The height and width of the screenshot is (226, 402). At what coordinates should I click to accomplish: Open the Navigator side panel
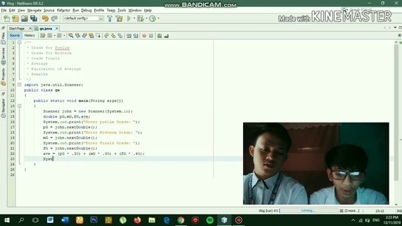tap(3, 109)
